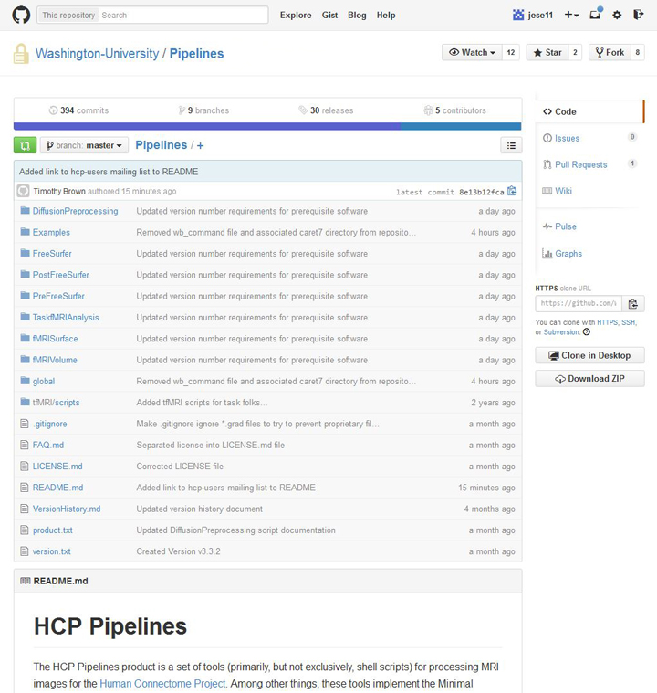Open the LICENSE.md file
The width and height of the screenshot is (657, 693).
[x=57, y=467]
